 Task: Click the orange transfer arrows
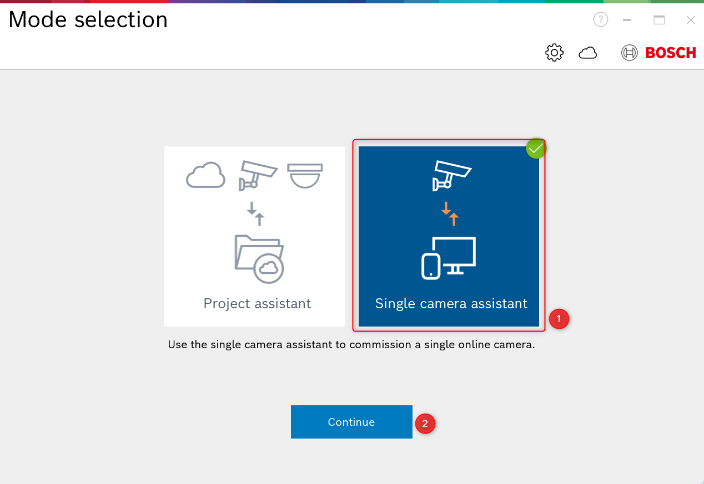click(x=450, y=213)
